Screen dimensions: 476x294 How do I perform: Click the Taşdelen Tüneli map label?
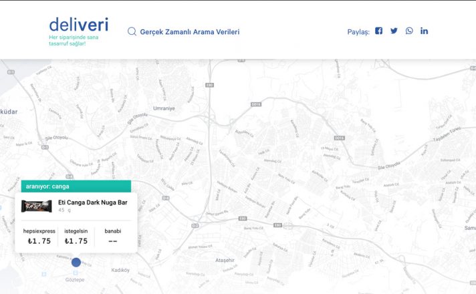click(x=447, y=134)
